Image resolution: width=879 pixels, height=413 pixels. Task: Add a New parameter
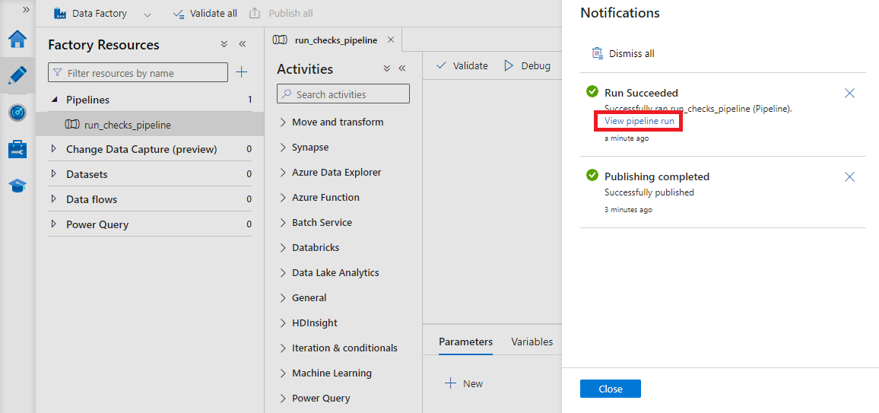pyautogui.click(x=464, y=384)
